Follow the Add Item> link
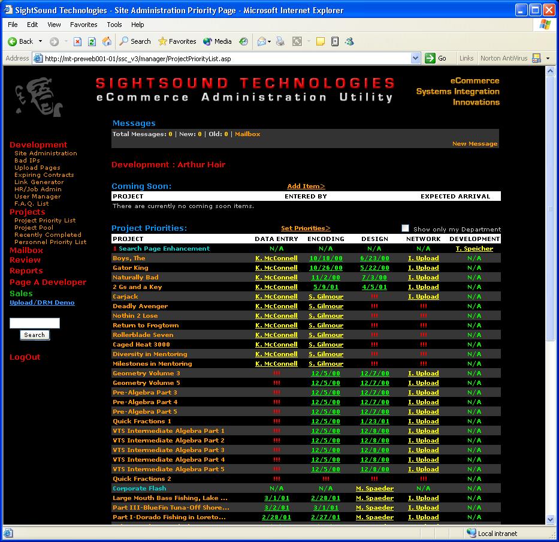The width and height of the screenshot is (559, 542). 306,186
